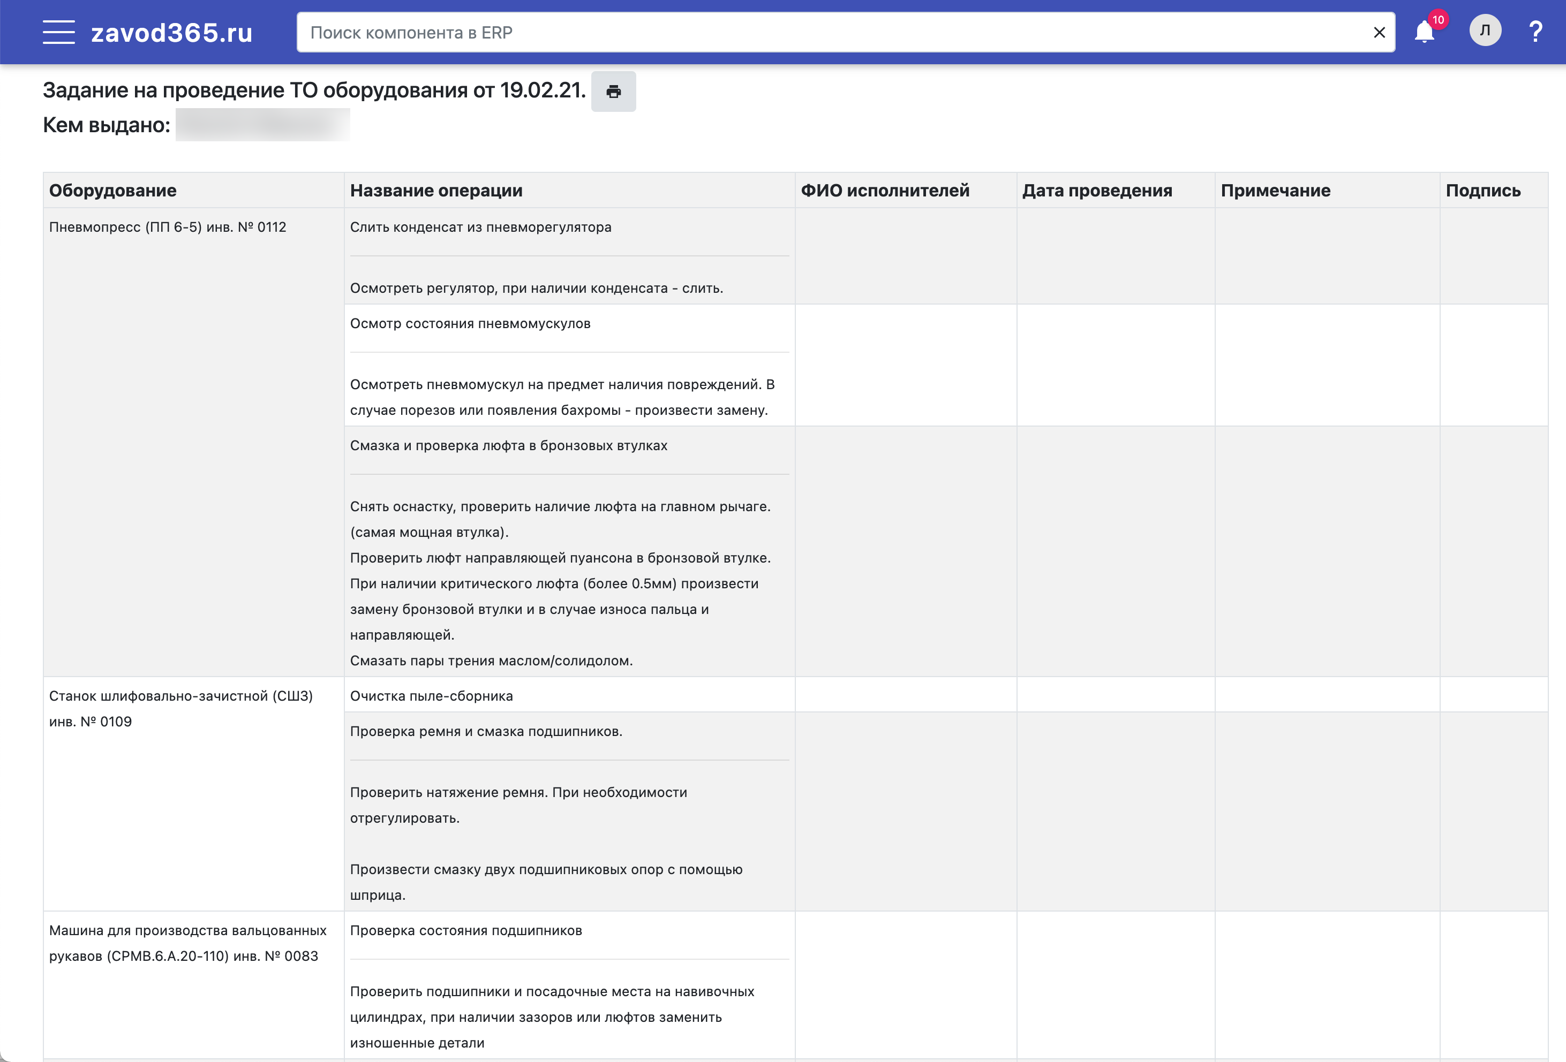This screenshot has width=1566, height=1062.
Task: Open the help question mark
Action: (1535, 32)
